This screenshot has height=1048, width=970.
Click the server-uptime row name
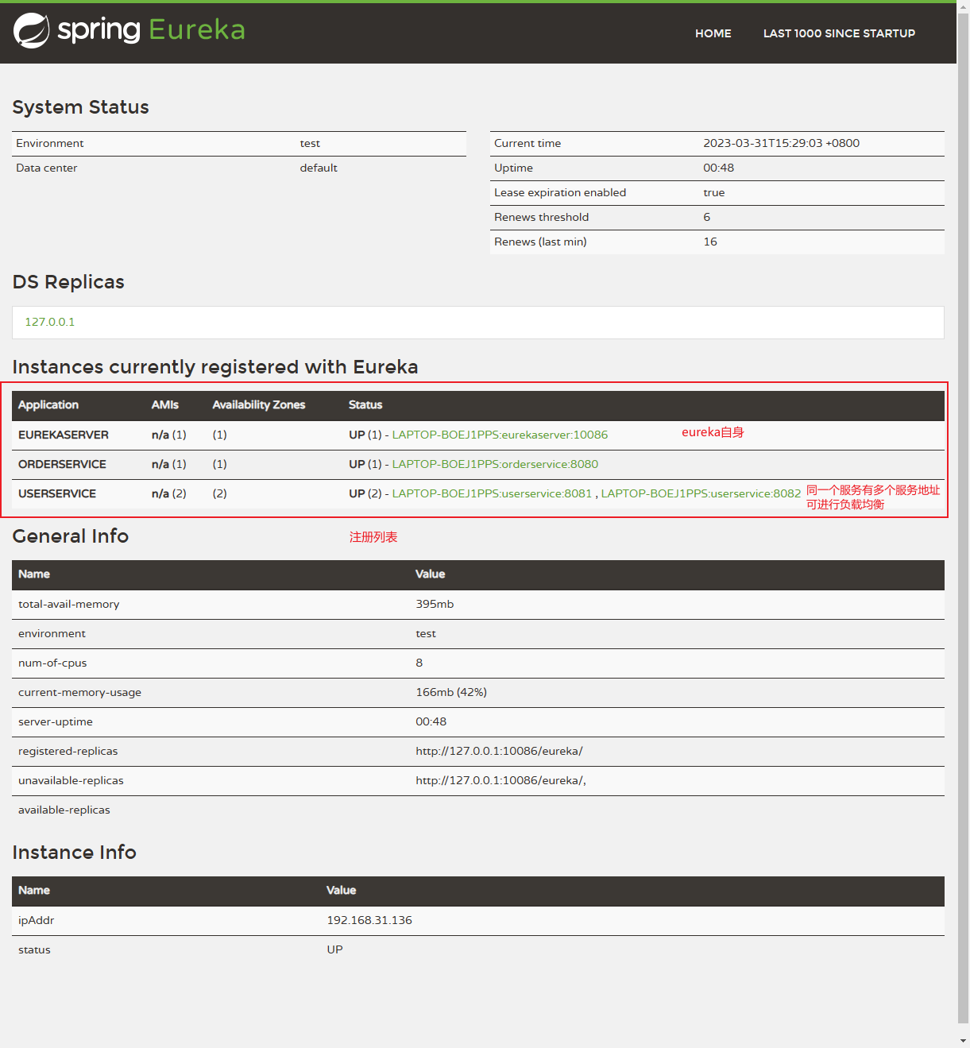coord(56,721)
